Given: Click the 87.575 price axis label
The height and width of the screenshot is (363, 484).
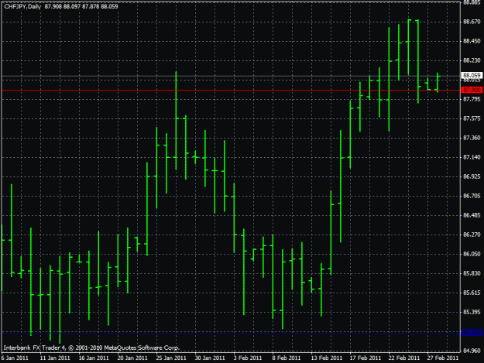Looking at the screenshot, I should [x=472, y=118].
